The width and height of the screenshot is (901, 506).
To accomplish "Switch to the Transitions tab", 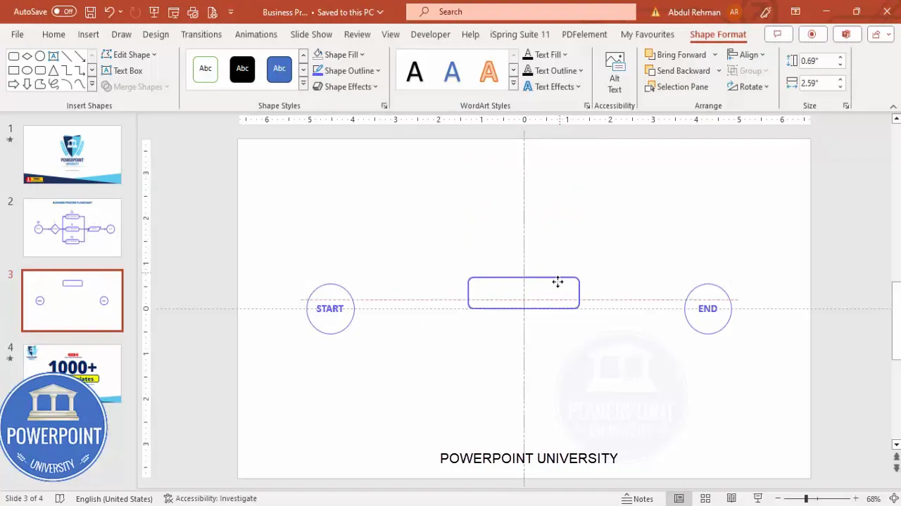I will (x=201, y=34).
